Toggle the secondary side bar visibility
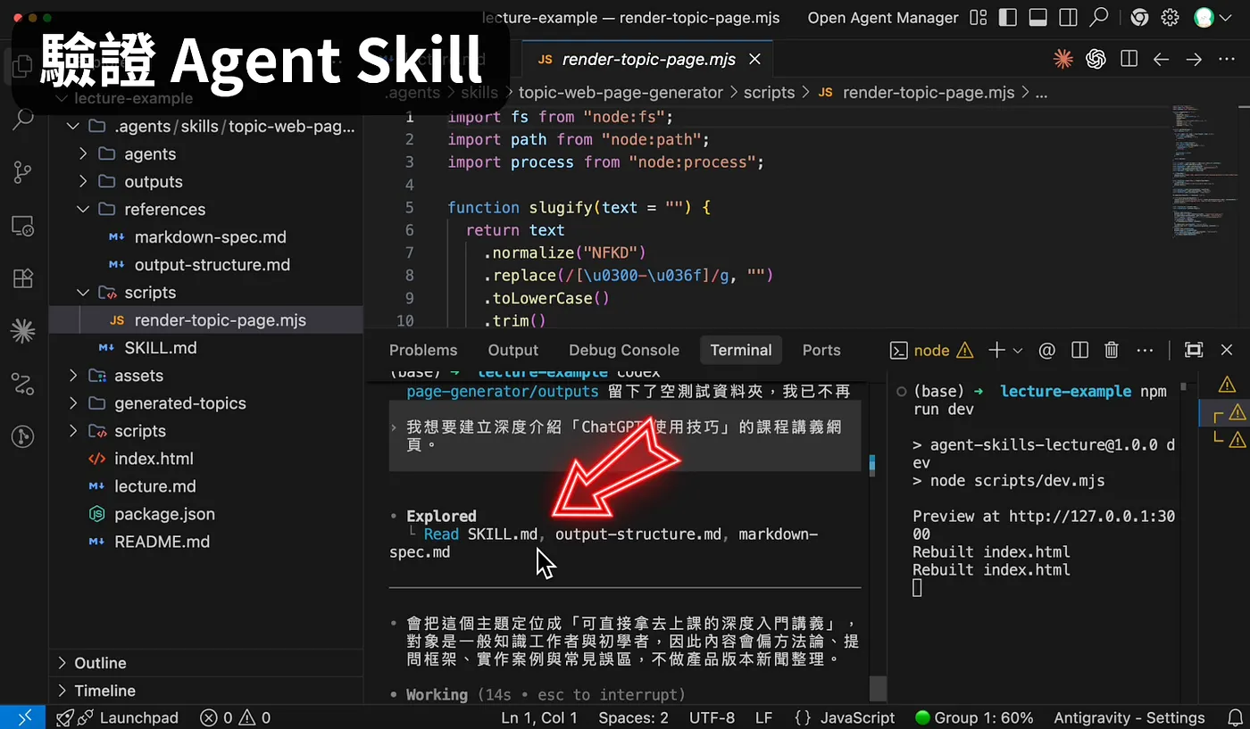 point(1068,18)
